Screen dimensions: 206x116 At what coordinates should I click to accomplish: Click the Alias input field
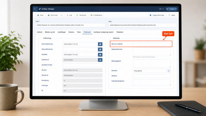(x=143, y=25)
